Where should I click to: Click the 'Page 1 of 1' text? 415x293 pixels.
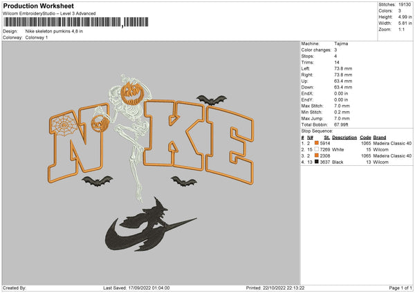click(400, 288)
